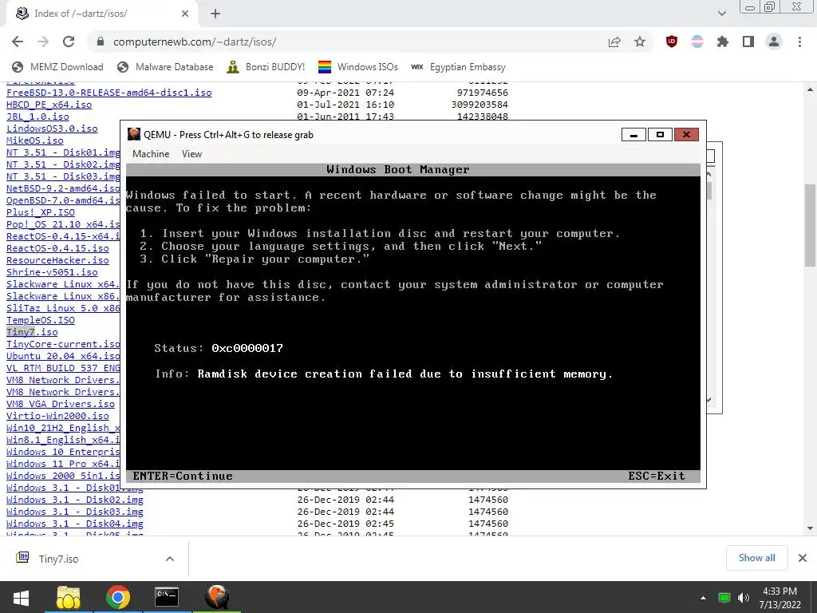817x613 pixels.
Task: Click the QEMU window title icon
Action: coord(134,134)
